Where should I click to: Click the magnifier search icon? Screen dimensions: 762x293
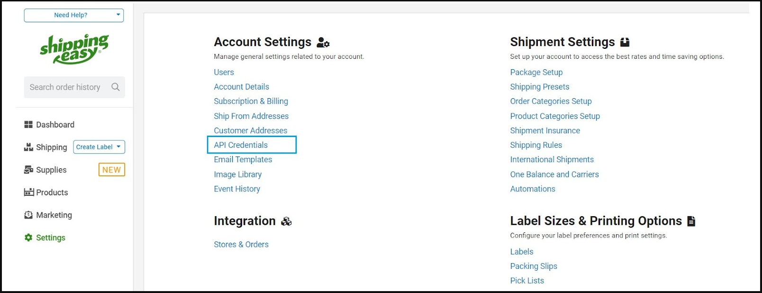[x=115, y=87]
